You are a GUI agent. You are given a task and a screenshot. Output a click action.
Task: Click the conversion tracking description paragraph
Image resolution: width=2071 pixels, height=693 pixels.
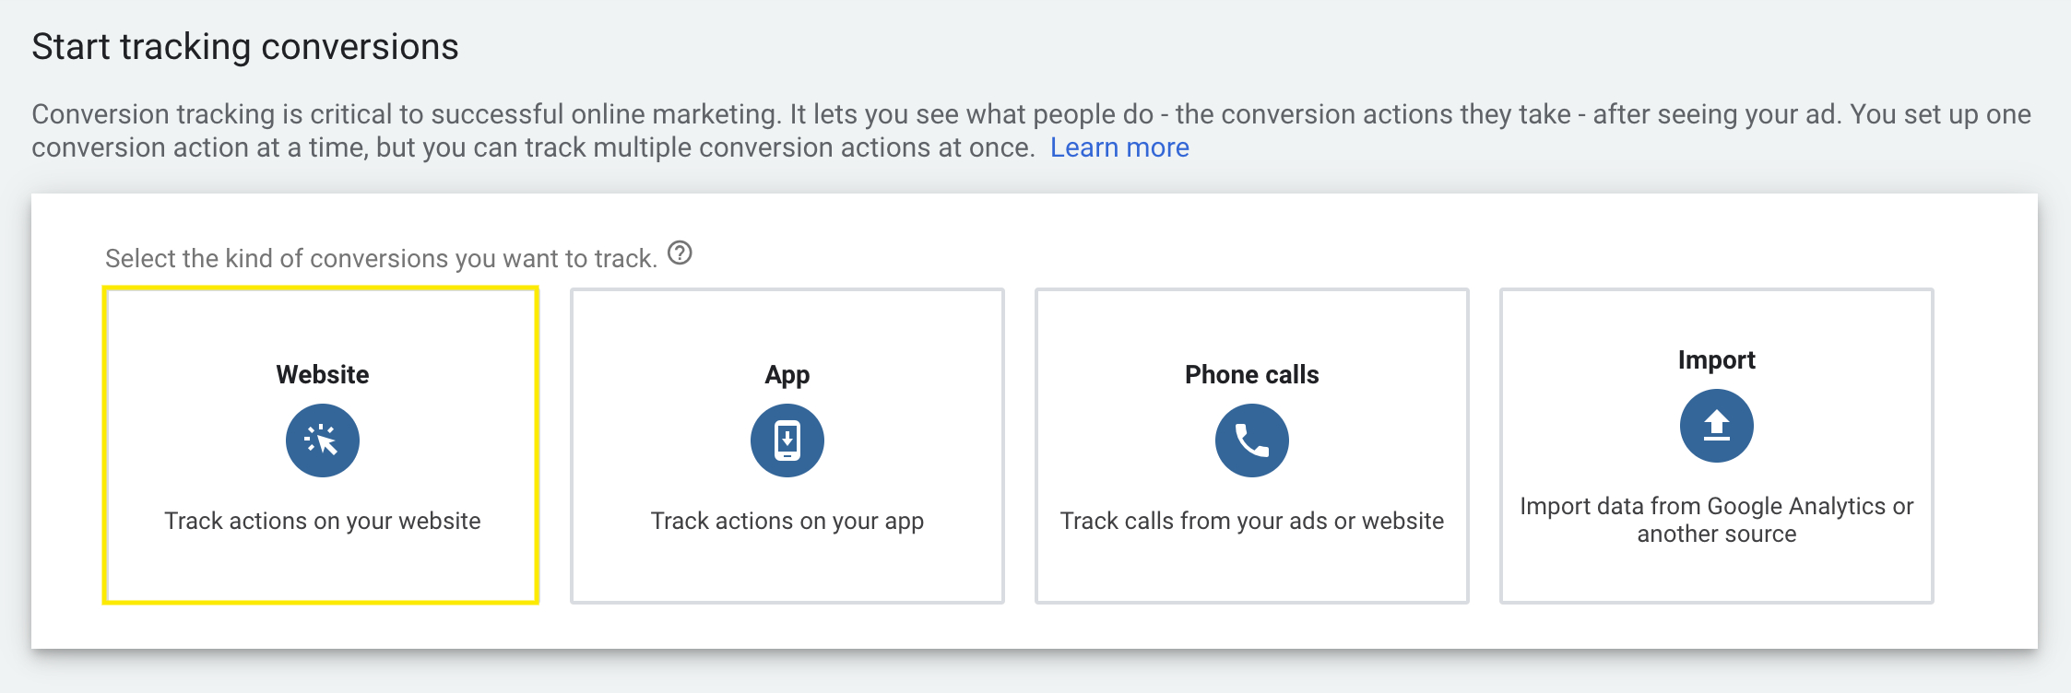click(x=1031, y=131)
